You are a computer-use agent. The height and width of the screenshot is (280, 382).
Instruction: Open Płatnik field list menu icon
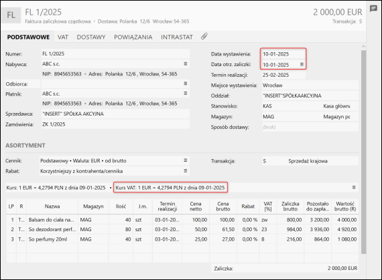click(x=186, y=94)
